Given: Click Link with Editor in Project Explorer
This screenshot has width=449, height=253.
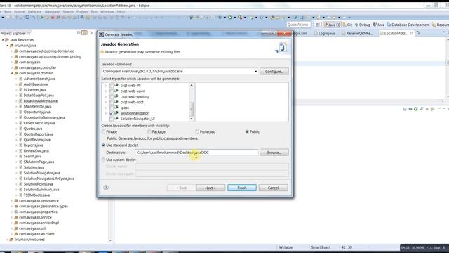Looking at the screenshot, I should pos(84,33).
